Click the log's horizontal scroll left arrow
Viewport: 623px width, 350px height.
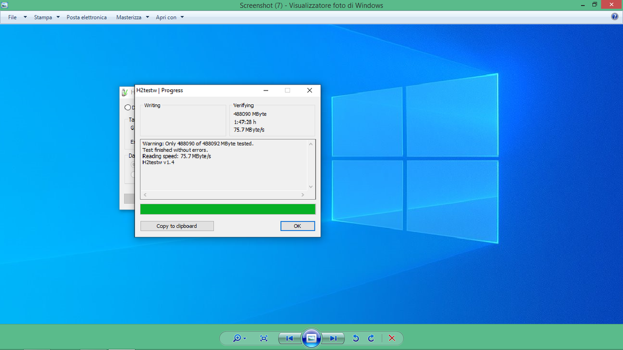click(x=145, y=195)
